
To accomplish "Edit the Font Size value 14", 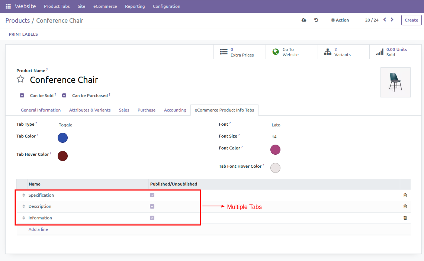I will tap(274, 137).
